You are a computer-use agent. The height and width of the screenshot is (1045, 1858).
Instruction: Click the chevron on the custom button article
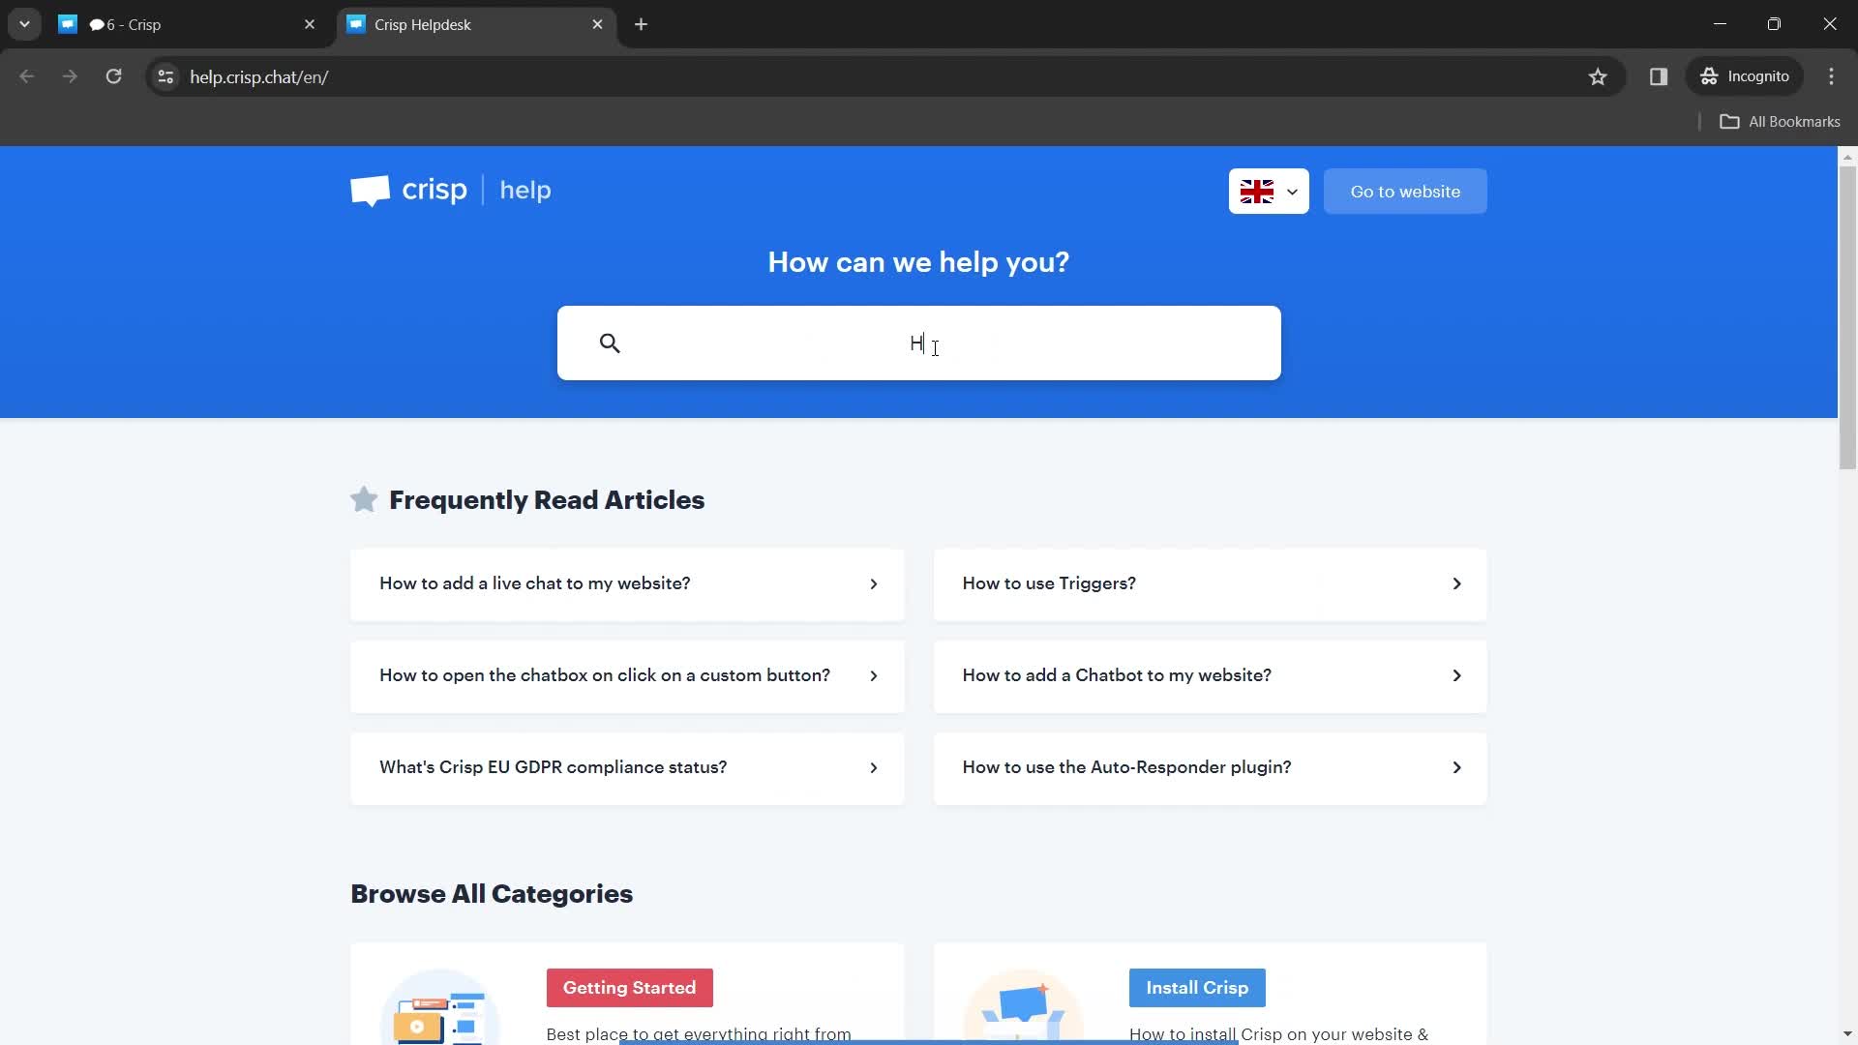point(874,675)
